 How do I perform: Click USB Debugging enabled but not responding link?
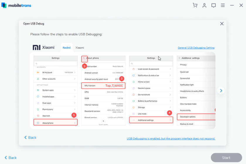click(x=171, y=139)
